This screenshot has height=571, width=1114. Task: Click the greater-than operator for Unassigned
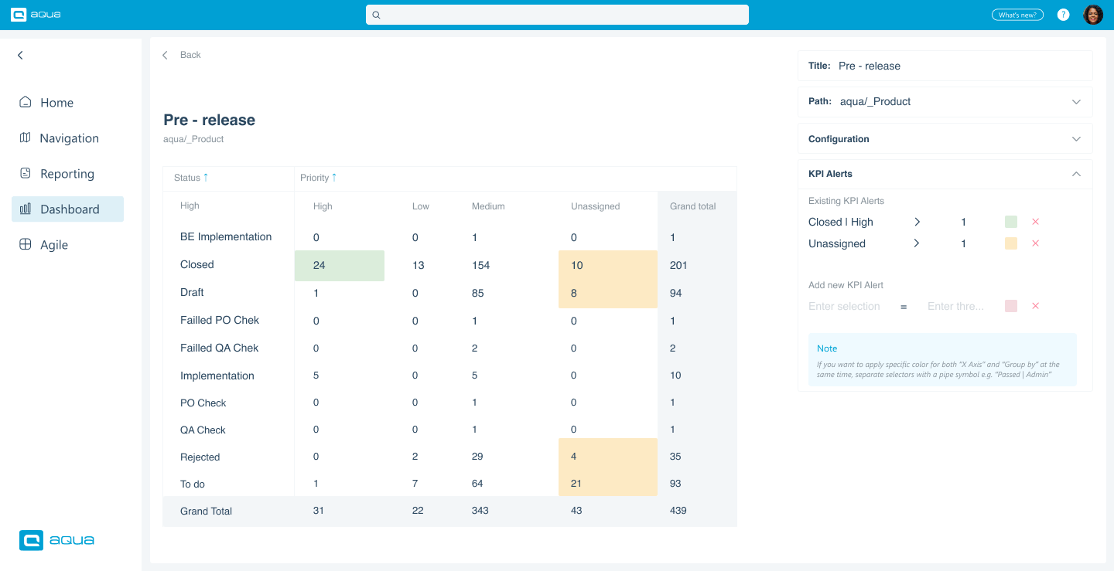tap(918, 243)
